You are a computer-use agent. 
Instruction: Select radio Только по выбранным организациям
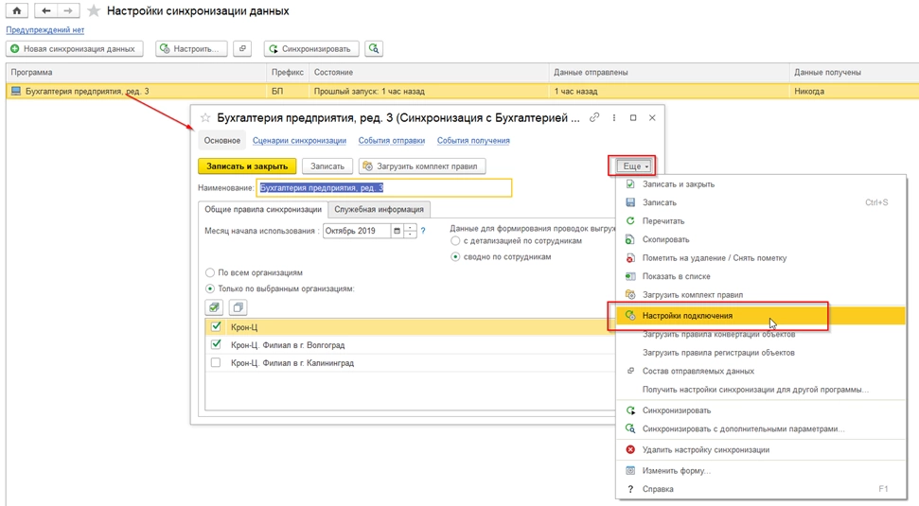tap(210, 288)
